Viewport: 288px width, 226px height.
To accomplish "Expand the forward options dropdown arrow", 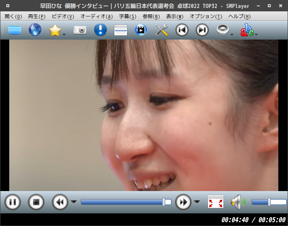I will [197, 202].
